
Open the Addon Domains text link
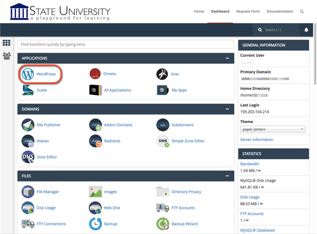[x=118, y=125]
